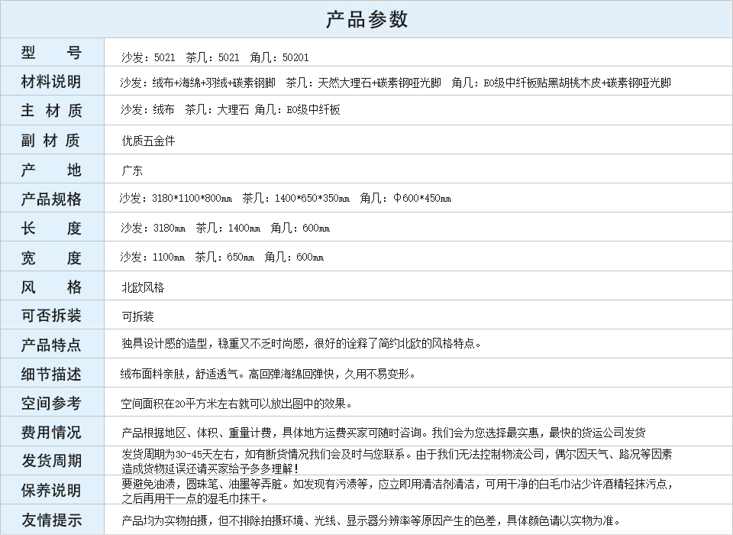Click the specification value starting '沙发：3180*1100*800mm'
The height and width of the screenshot is (535, 733).
[x=286, y=198]
